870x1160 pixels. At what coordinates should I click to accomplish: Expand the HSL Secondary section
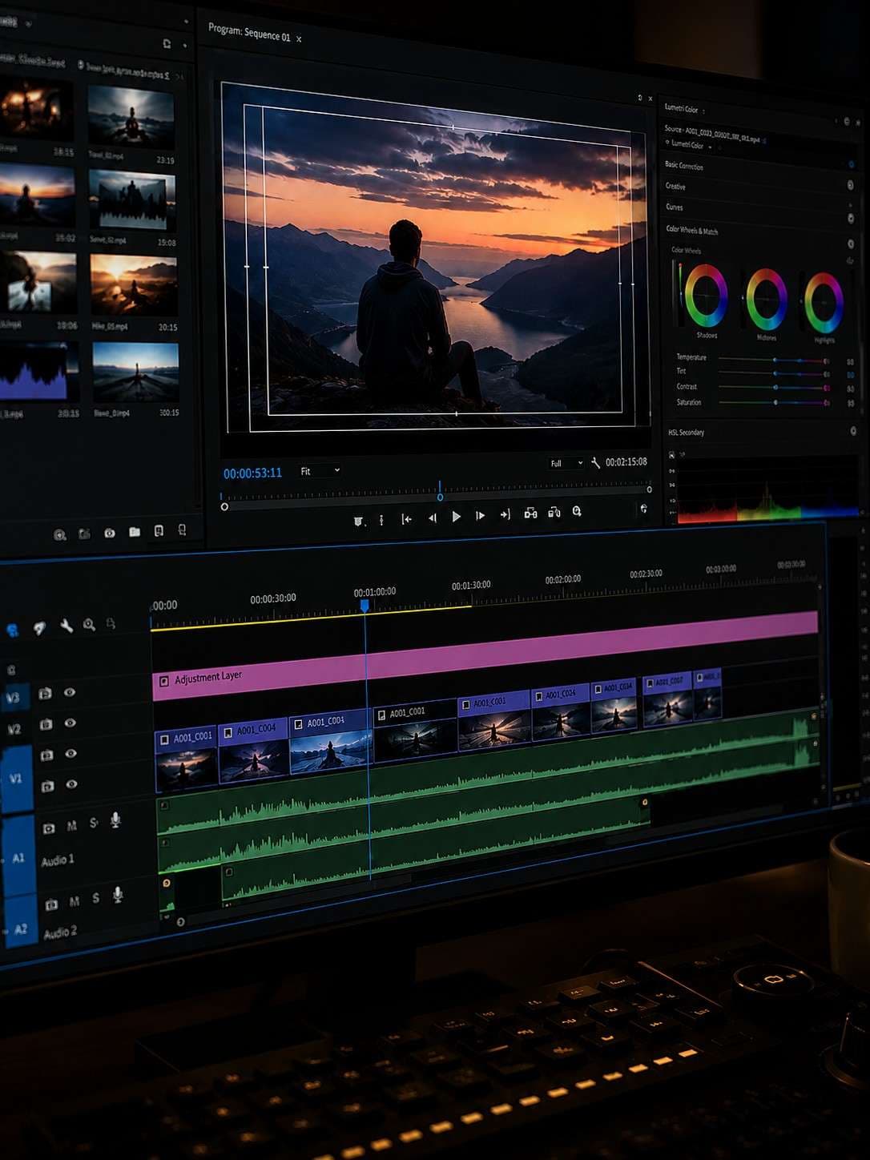687,433
